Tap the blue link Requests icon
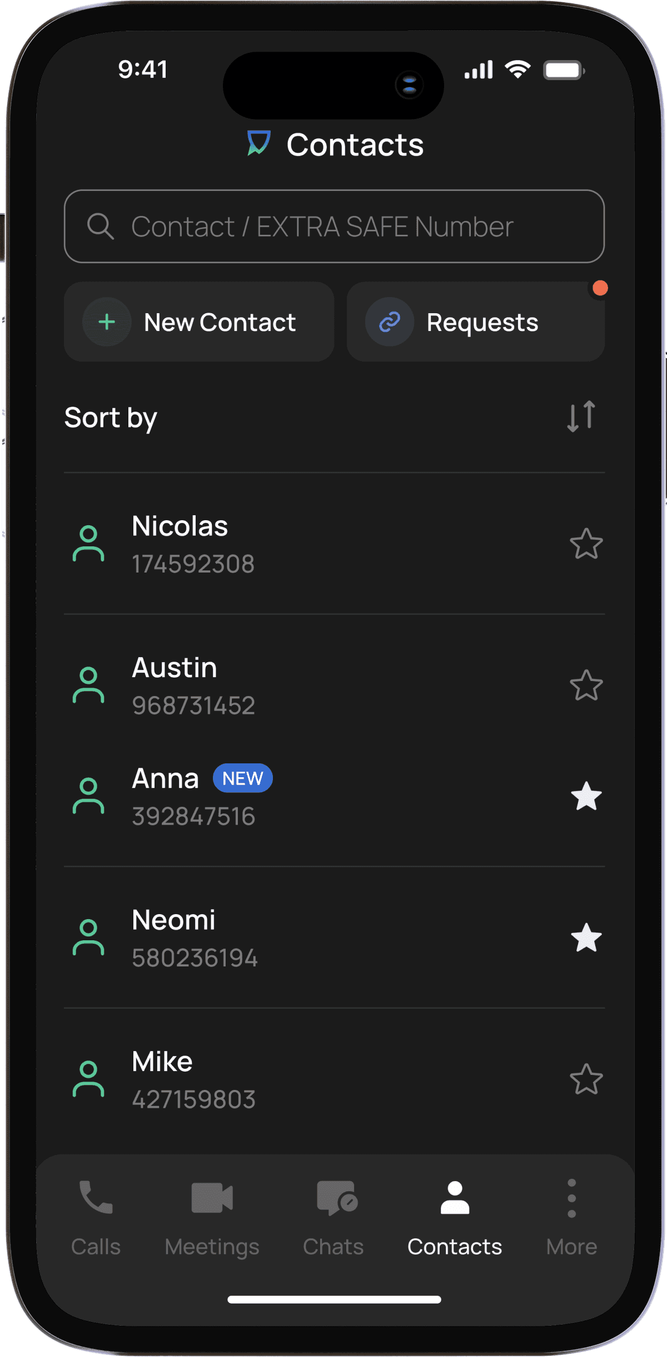The image size is (667, 1357). pos(390,322)
